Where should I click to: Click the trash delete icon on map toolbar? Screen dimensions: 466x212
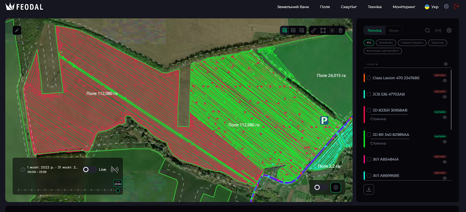click(x=341, y=30)
